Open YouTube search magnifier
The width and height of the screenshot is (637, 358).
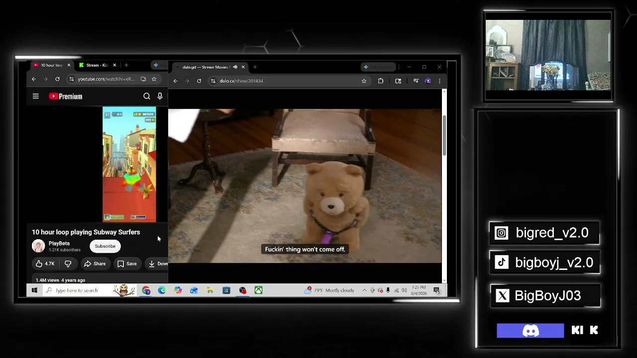click(x=147, y=96)
